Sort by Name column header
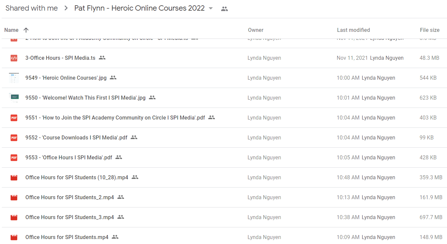This screenshot has height=244, width=447. (x=11, y=30)
